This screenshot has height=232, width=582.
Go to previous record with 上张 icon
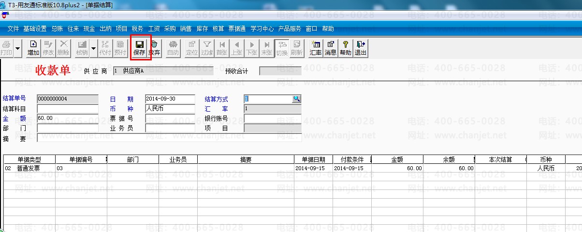point(237,48)
